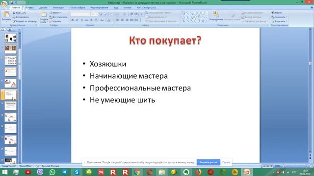
Task: Delete the slide (Удалить)
Action: [x=55, y=21]
